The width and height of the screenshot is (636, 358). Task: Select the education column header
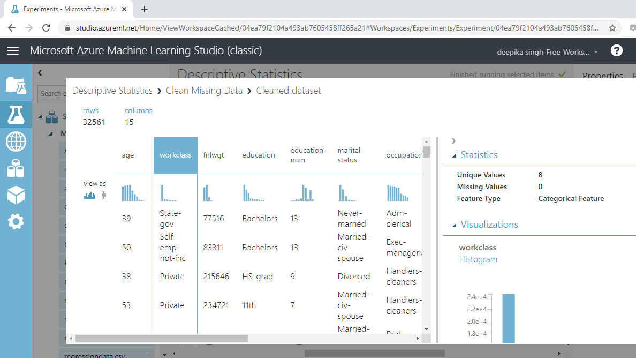[x=259, y=155]
